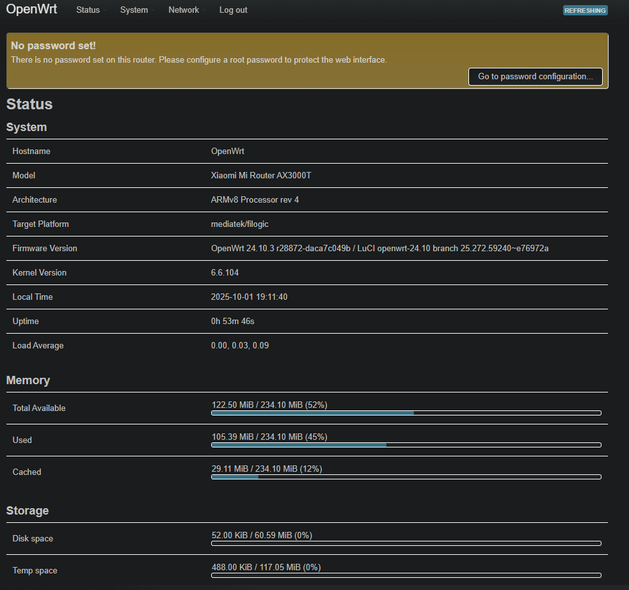This screenshot has width=629, height=590.
Task: Click Go to password configuration button
Action: point(535,77)
